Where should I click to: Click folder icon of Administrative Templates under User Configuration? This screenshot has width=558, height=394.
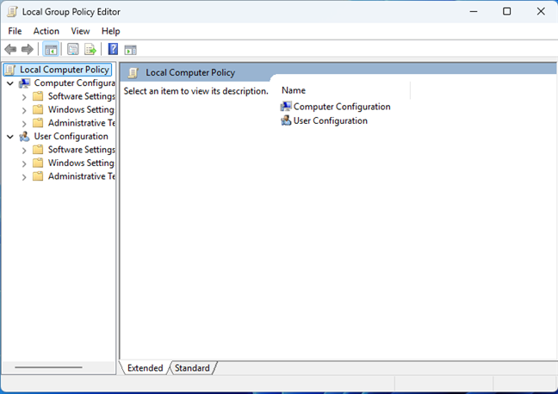pyautogui.click(x=38, y=176)
